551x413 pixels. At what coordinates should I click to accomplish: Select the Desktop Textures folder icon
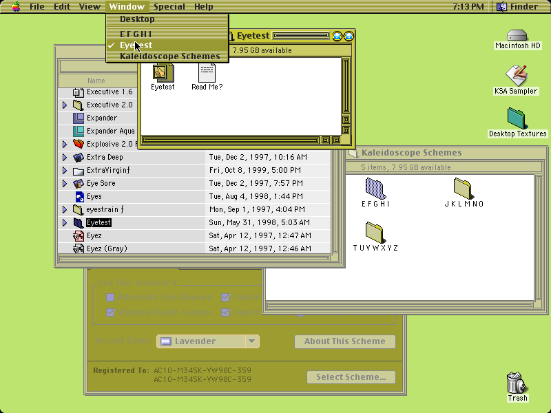coord(516,118)
